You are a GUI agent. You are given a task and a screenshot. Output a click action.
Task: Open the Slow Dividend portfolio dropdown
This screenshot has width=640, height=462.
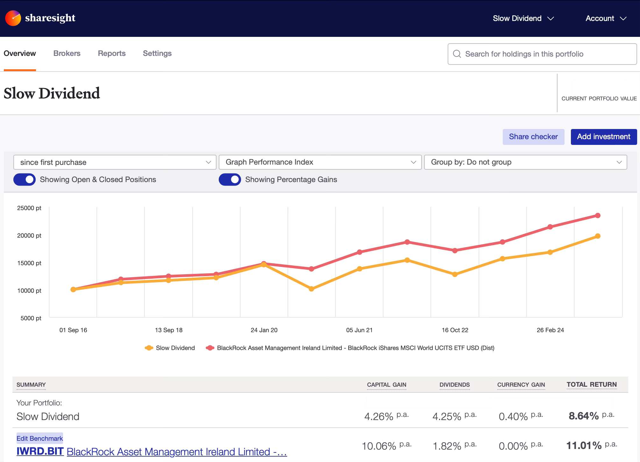tap(523, 18)
